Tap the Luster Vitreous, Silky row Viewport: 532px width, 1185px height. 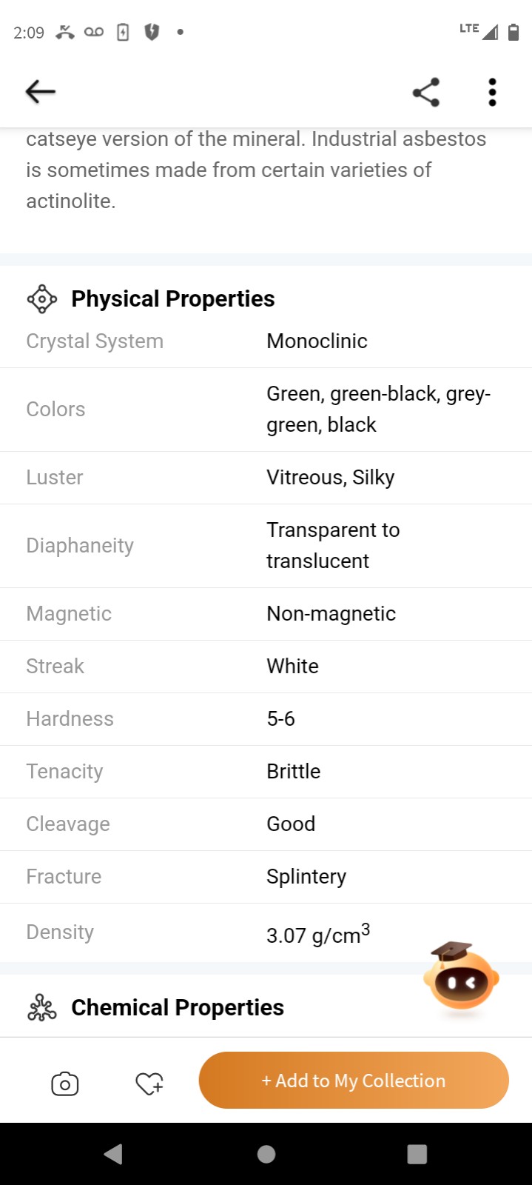click(x=266, y=478)
